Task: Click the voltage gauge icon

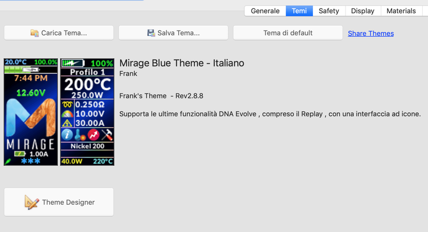Action: [x=67, y=114]
